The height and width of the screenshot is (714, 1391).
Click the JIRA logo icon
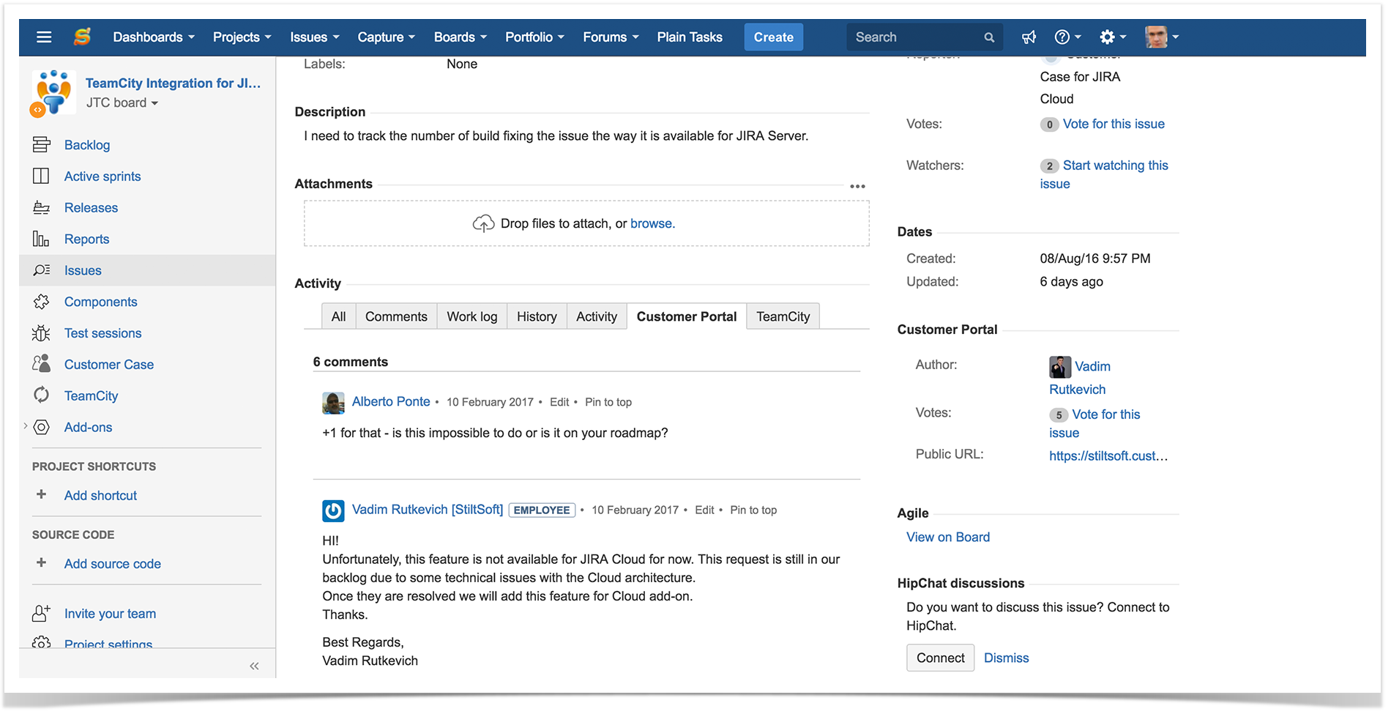pos(82,37)
